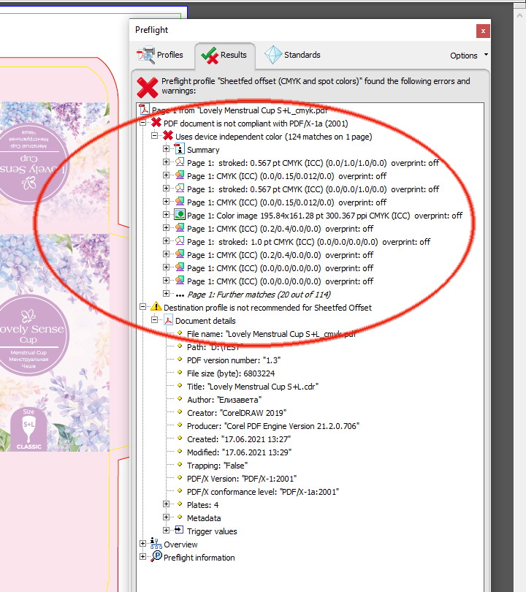Image resolution: width=526 pixels, height=592 pixels.
Task: Select 'PDF version number: "1.3"' row
Action: 234,360
